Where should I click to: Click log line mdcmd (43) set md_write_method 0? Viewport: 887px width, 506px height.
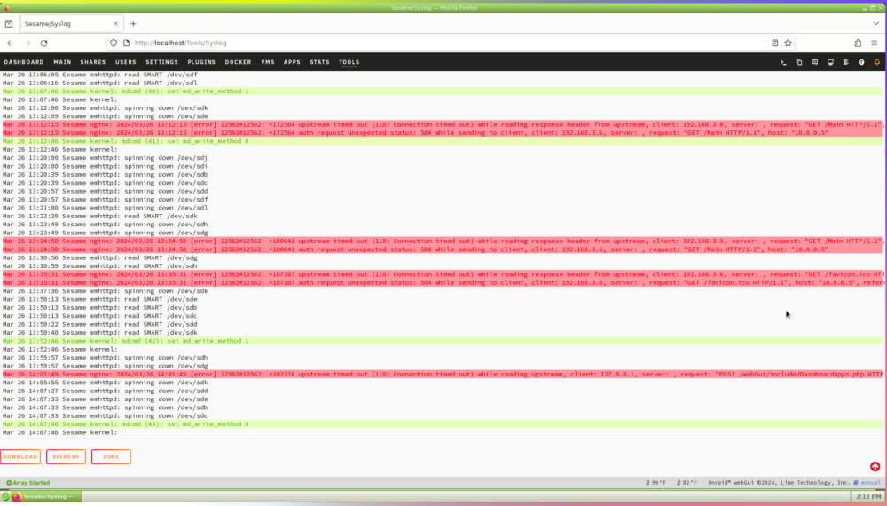pyautogui.click(x=441, y=424)
